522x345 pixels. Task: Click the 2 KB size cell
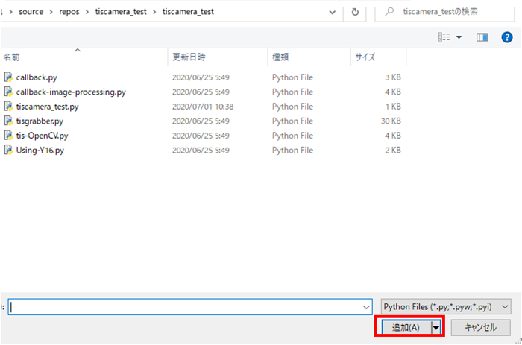tap(393, 151)
